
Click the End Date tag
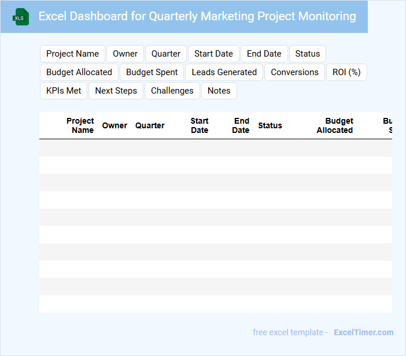(x=264, y=54)
